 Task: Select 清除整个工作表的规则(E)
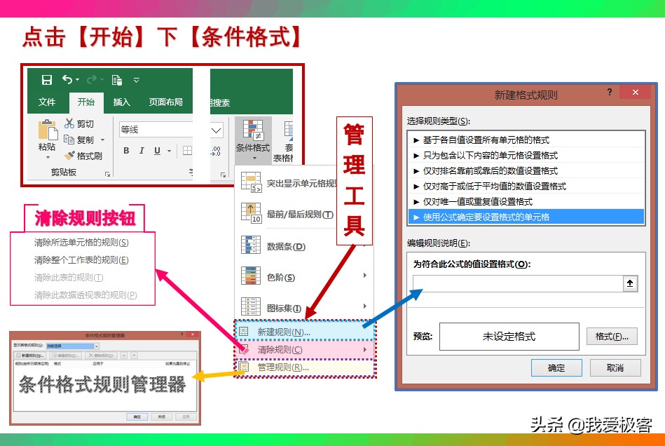pyautogui.click(x=81, y=259)
